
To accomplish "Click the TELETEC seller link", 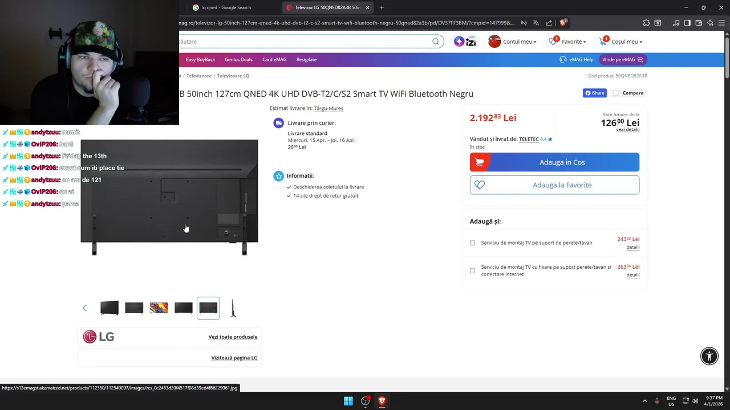I will coord(529,139).
